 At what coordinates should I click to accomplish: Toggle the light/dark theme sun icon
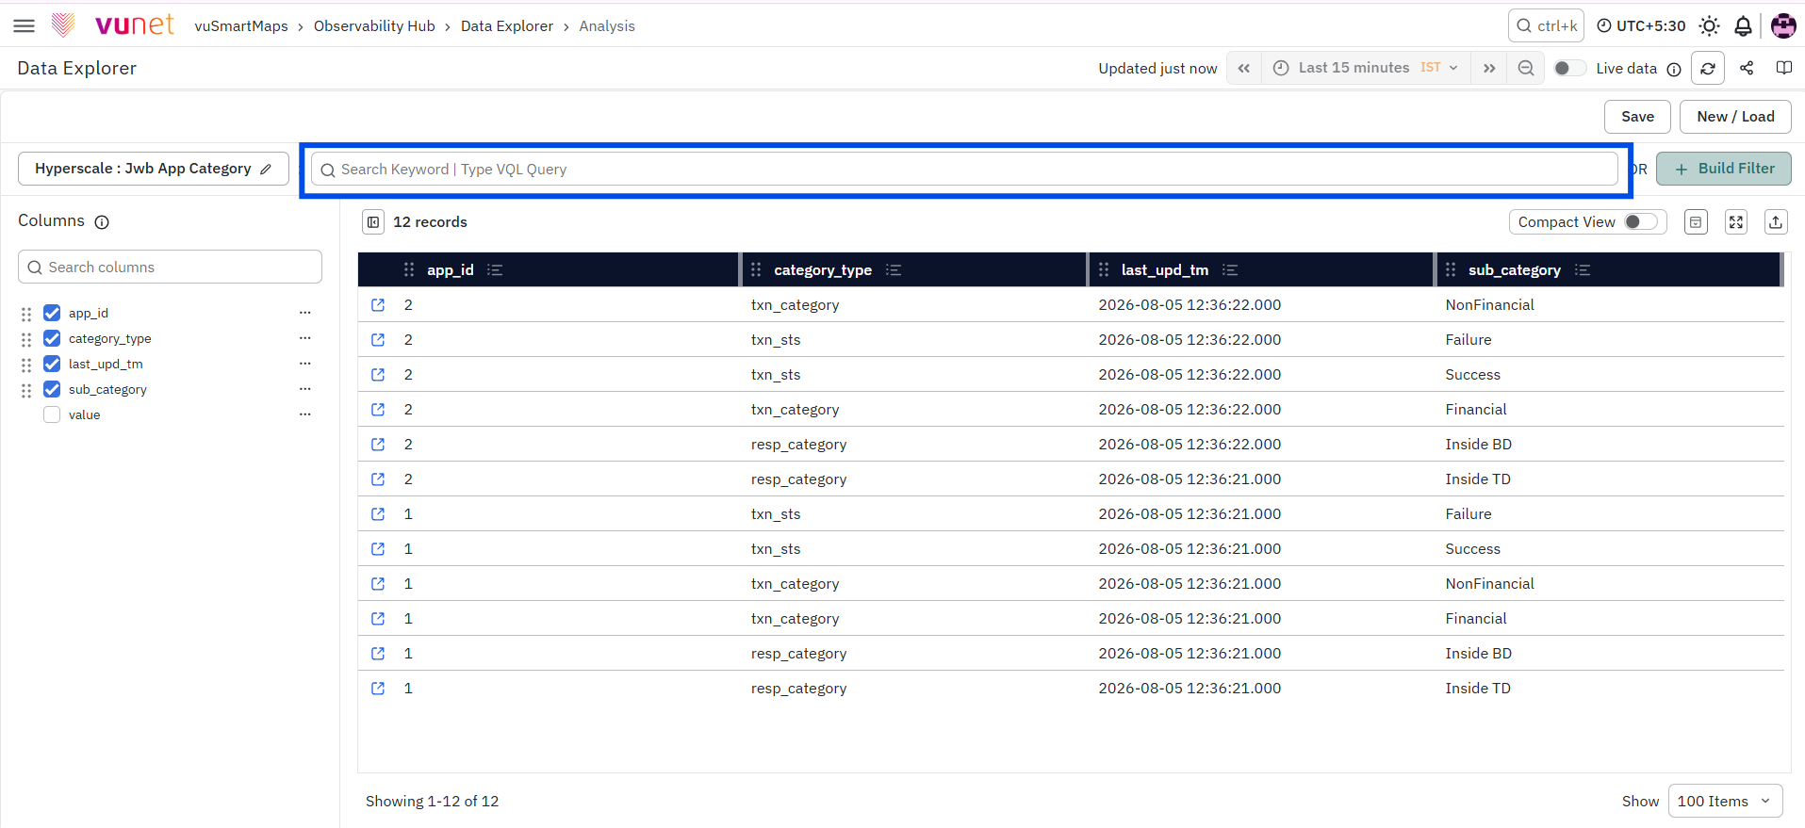click(x=1709, y=25)
